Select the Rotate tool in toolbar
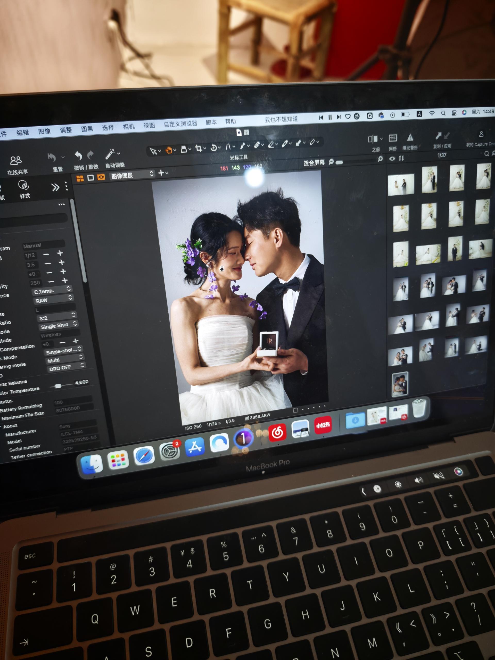Screen dimensions: 495x660 tap(214, 148)
